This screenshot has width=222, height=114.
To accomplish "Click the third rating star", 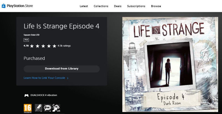I will [x=43, y=46].
